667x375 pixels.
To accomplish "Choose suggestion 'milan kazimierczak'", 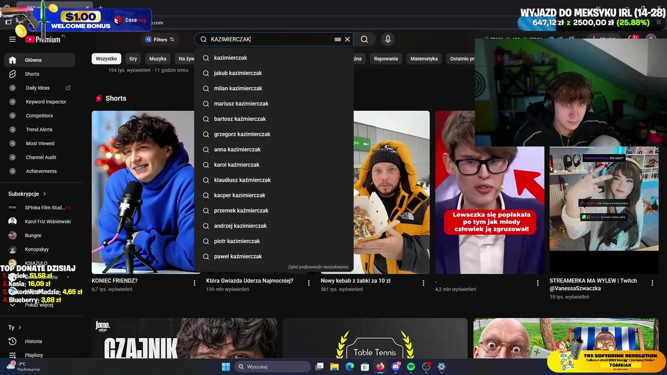I will tap(274, 89).
